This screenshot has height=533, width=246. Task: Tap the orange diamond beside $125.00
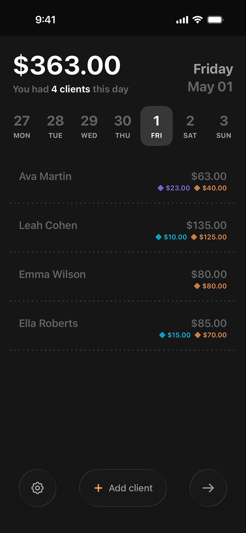pyautogui.click(x=194, y=237)
